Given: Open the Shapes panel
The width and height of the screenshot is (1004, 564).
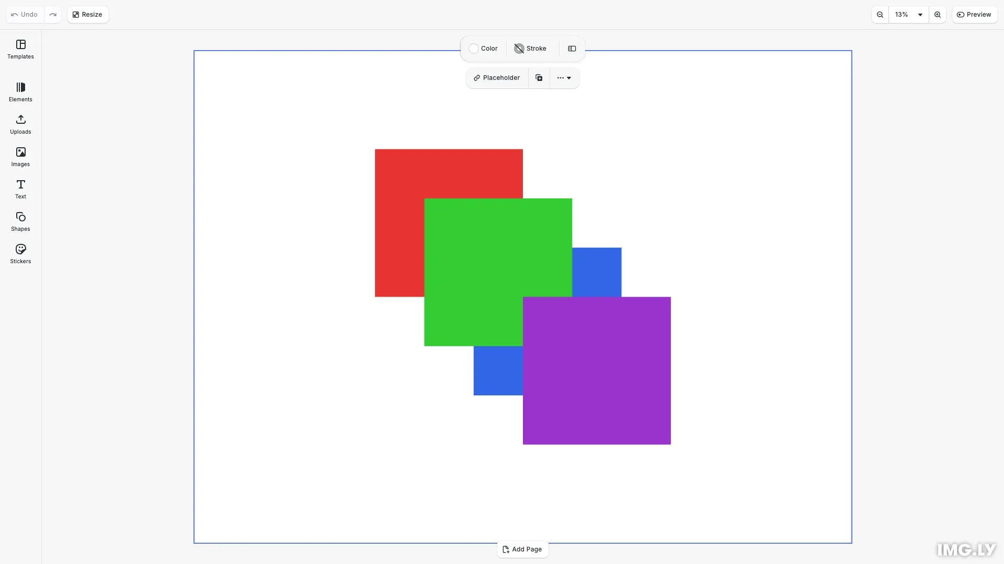Looking at the screenshot, I should click(x=20, y=221).
